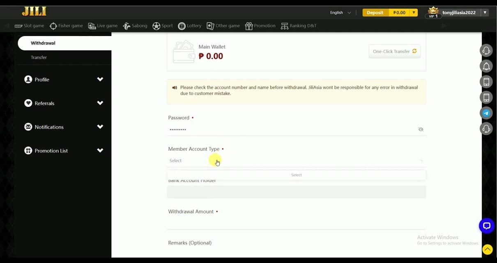Click the Promotion List gift icon
The width and height of the screenshot is (497, 263).
[28, 151]
